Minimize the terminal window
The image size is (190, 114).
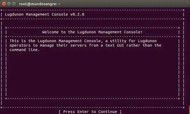coord(9,4)
